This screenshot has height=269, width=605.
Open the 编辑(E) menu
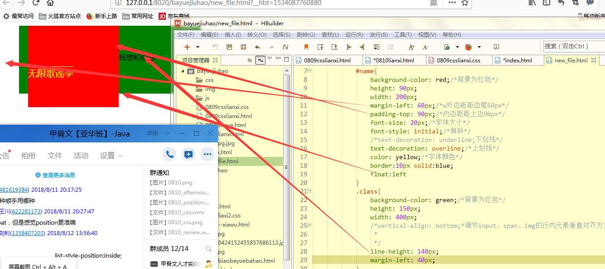(210, 35)
